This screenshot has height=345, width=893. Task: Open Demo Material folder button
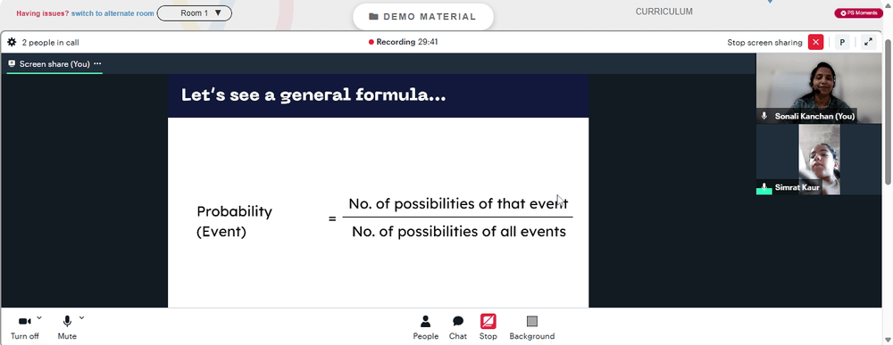(422, 16)
